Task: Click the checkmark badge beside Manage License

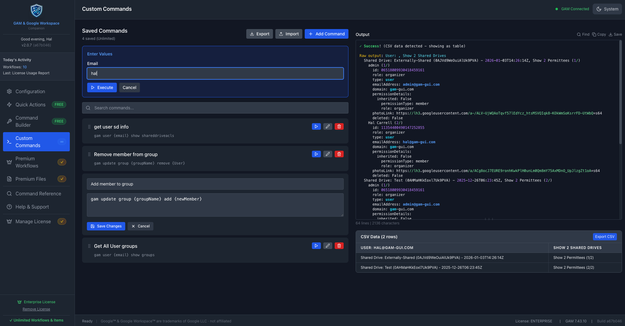Action: 62,221
